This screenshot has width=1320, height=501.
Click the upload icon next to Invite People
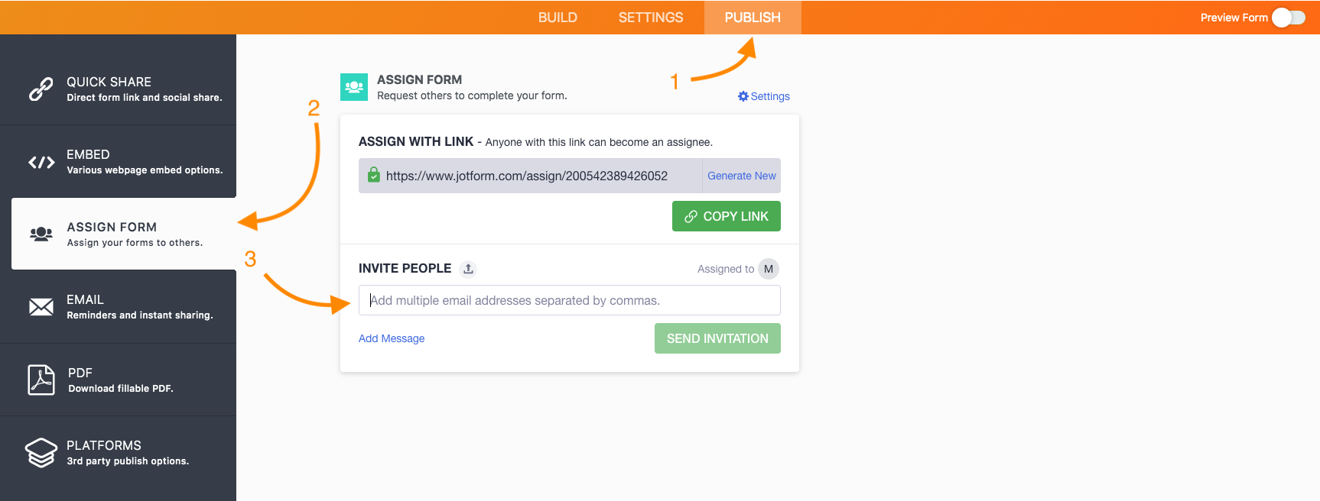[468, 269]
